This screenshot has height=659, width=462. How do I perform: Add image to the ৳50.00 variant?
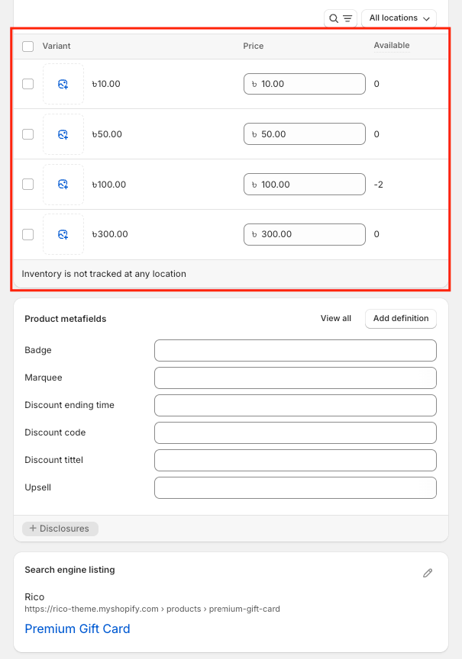pyautogui.click(x=63, y=134)
